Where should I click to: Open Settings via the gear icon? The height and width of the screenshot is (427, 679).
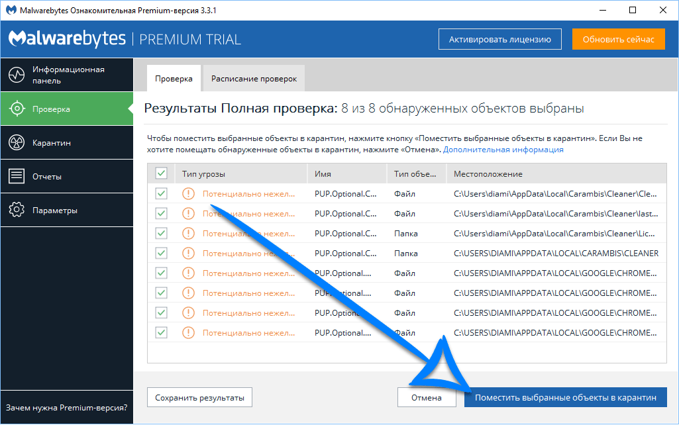tap(17, 210)
